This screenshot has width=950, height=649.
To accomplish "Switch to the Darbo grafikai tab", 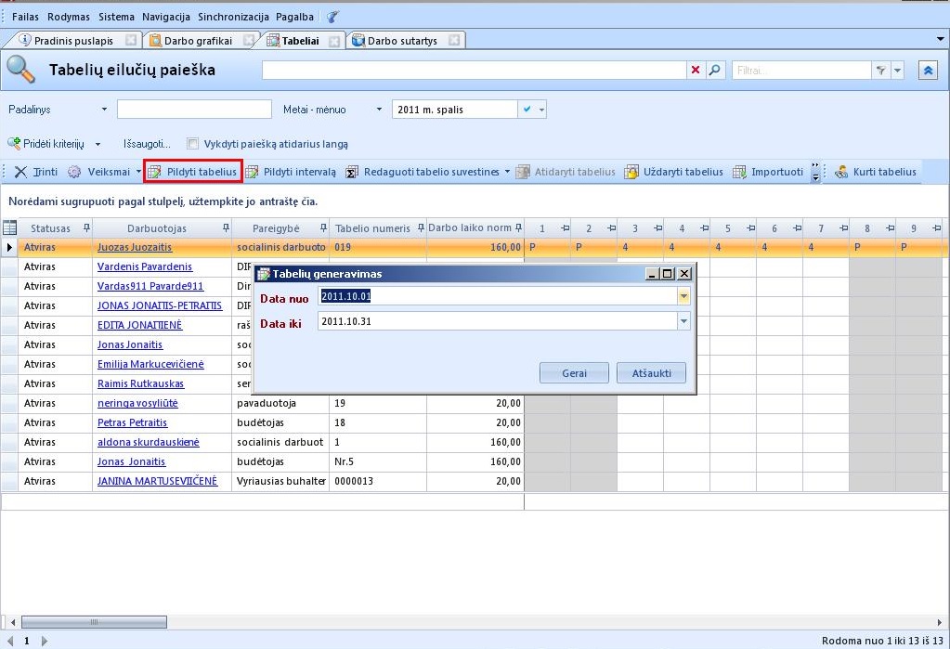I will (x=197, y=41).
